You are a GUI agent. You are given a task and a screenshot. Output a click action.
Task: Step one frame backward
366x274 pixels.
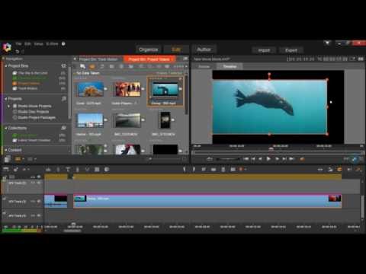point(260,159)
